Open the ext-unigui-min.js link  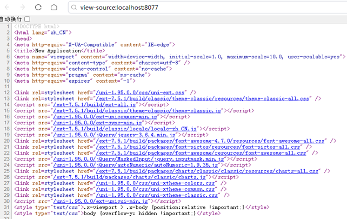101,201
